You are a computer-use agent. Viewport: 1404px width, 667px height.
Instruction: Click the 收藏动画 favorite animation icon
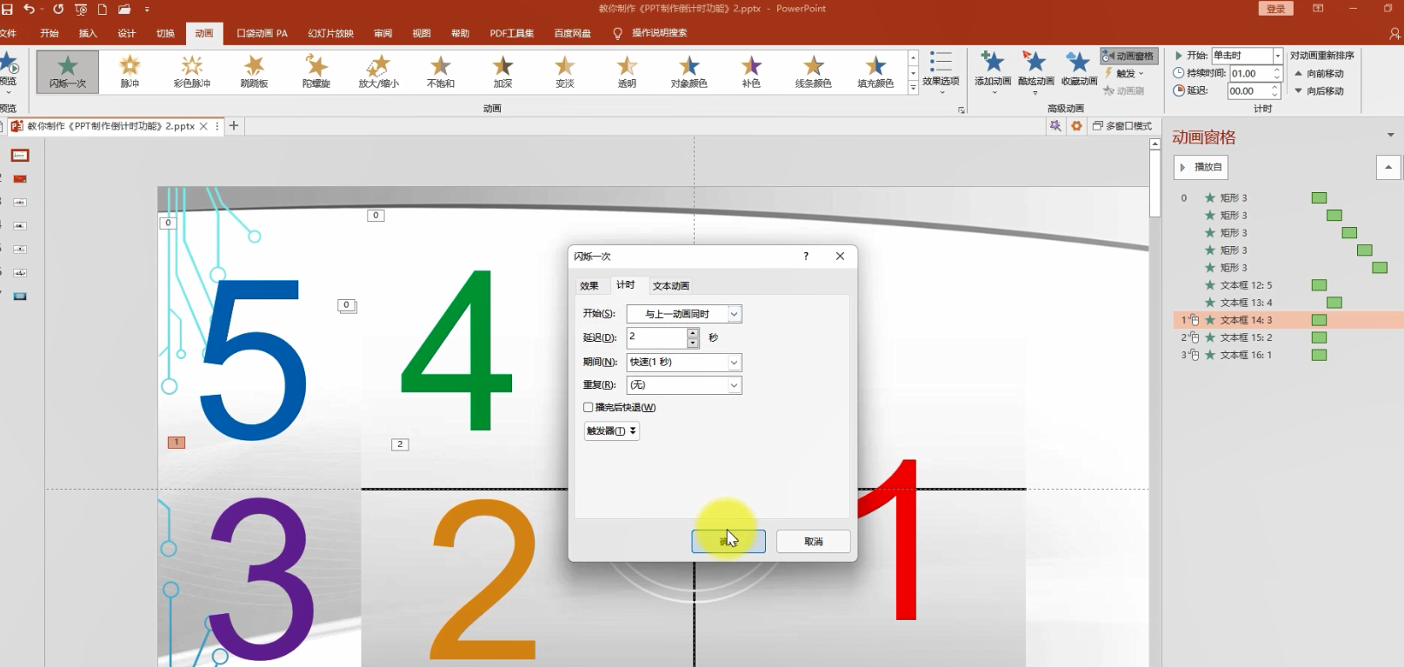point(1079,70)
